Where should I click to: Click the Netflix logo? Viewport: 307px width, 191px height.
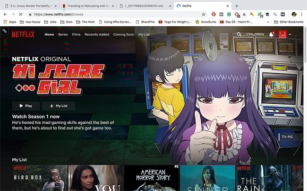23,34
